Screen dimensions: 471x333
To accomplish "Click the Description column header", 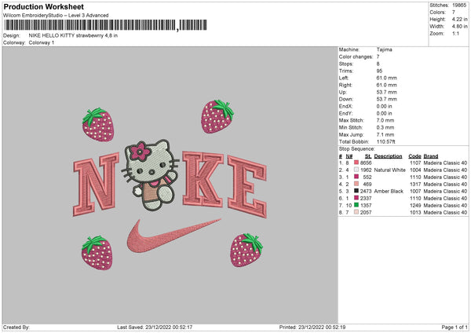I will point(388,156).
